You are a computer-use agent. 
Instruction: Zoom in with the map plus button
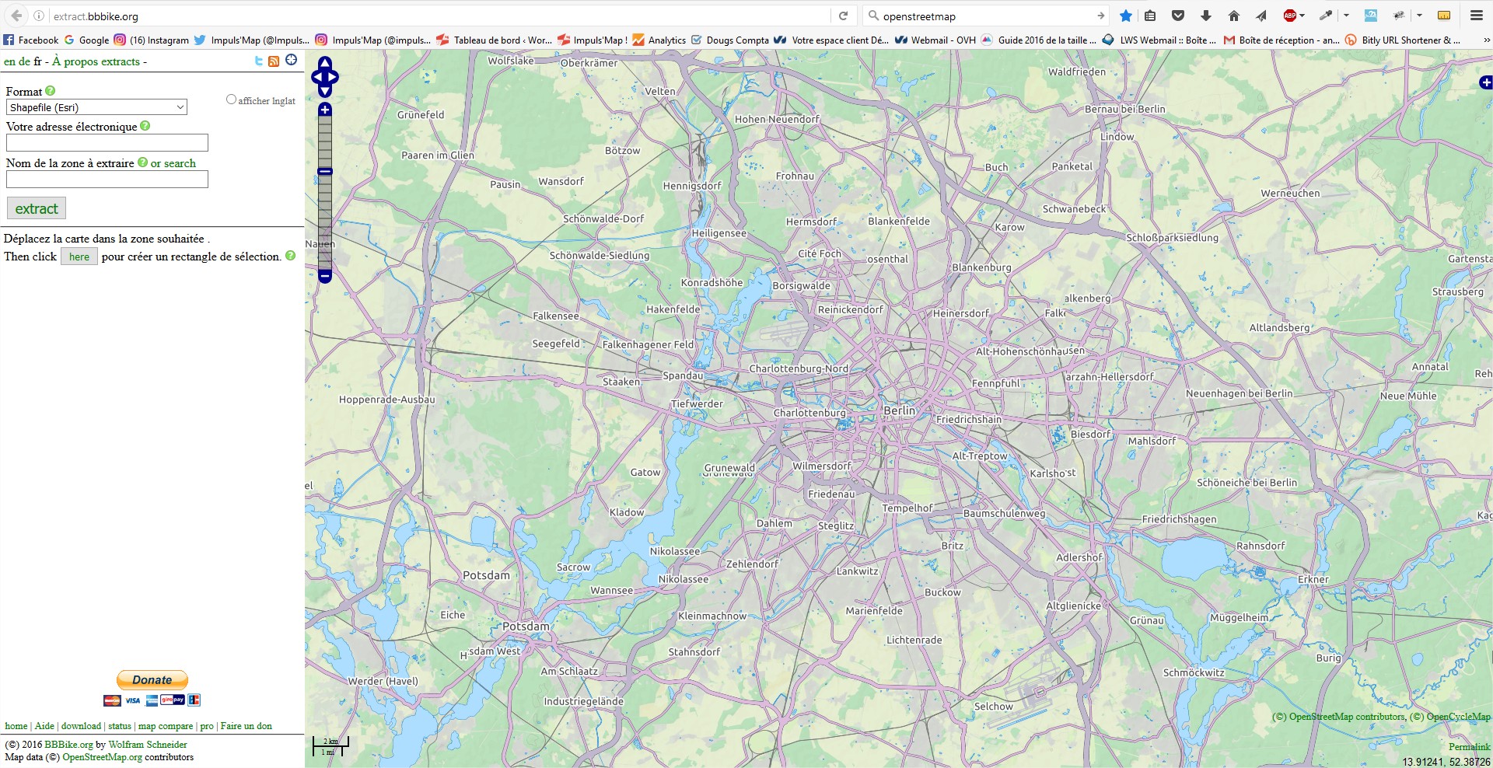pyautogui.click(x=325, y=110)
